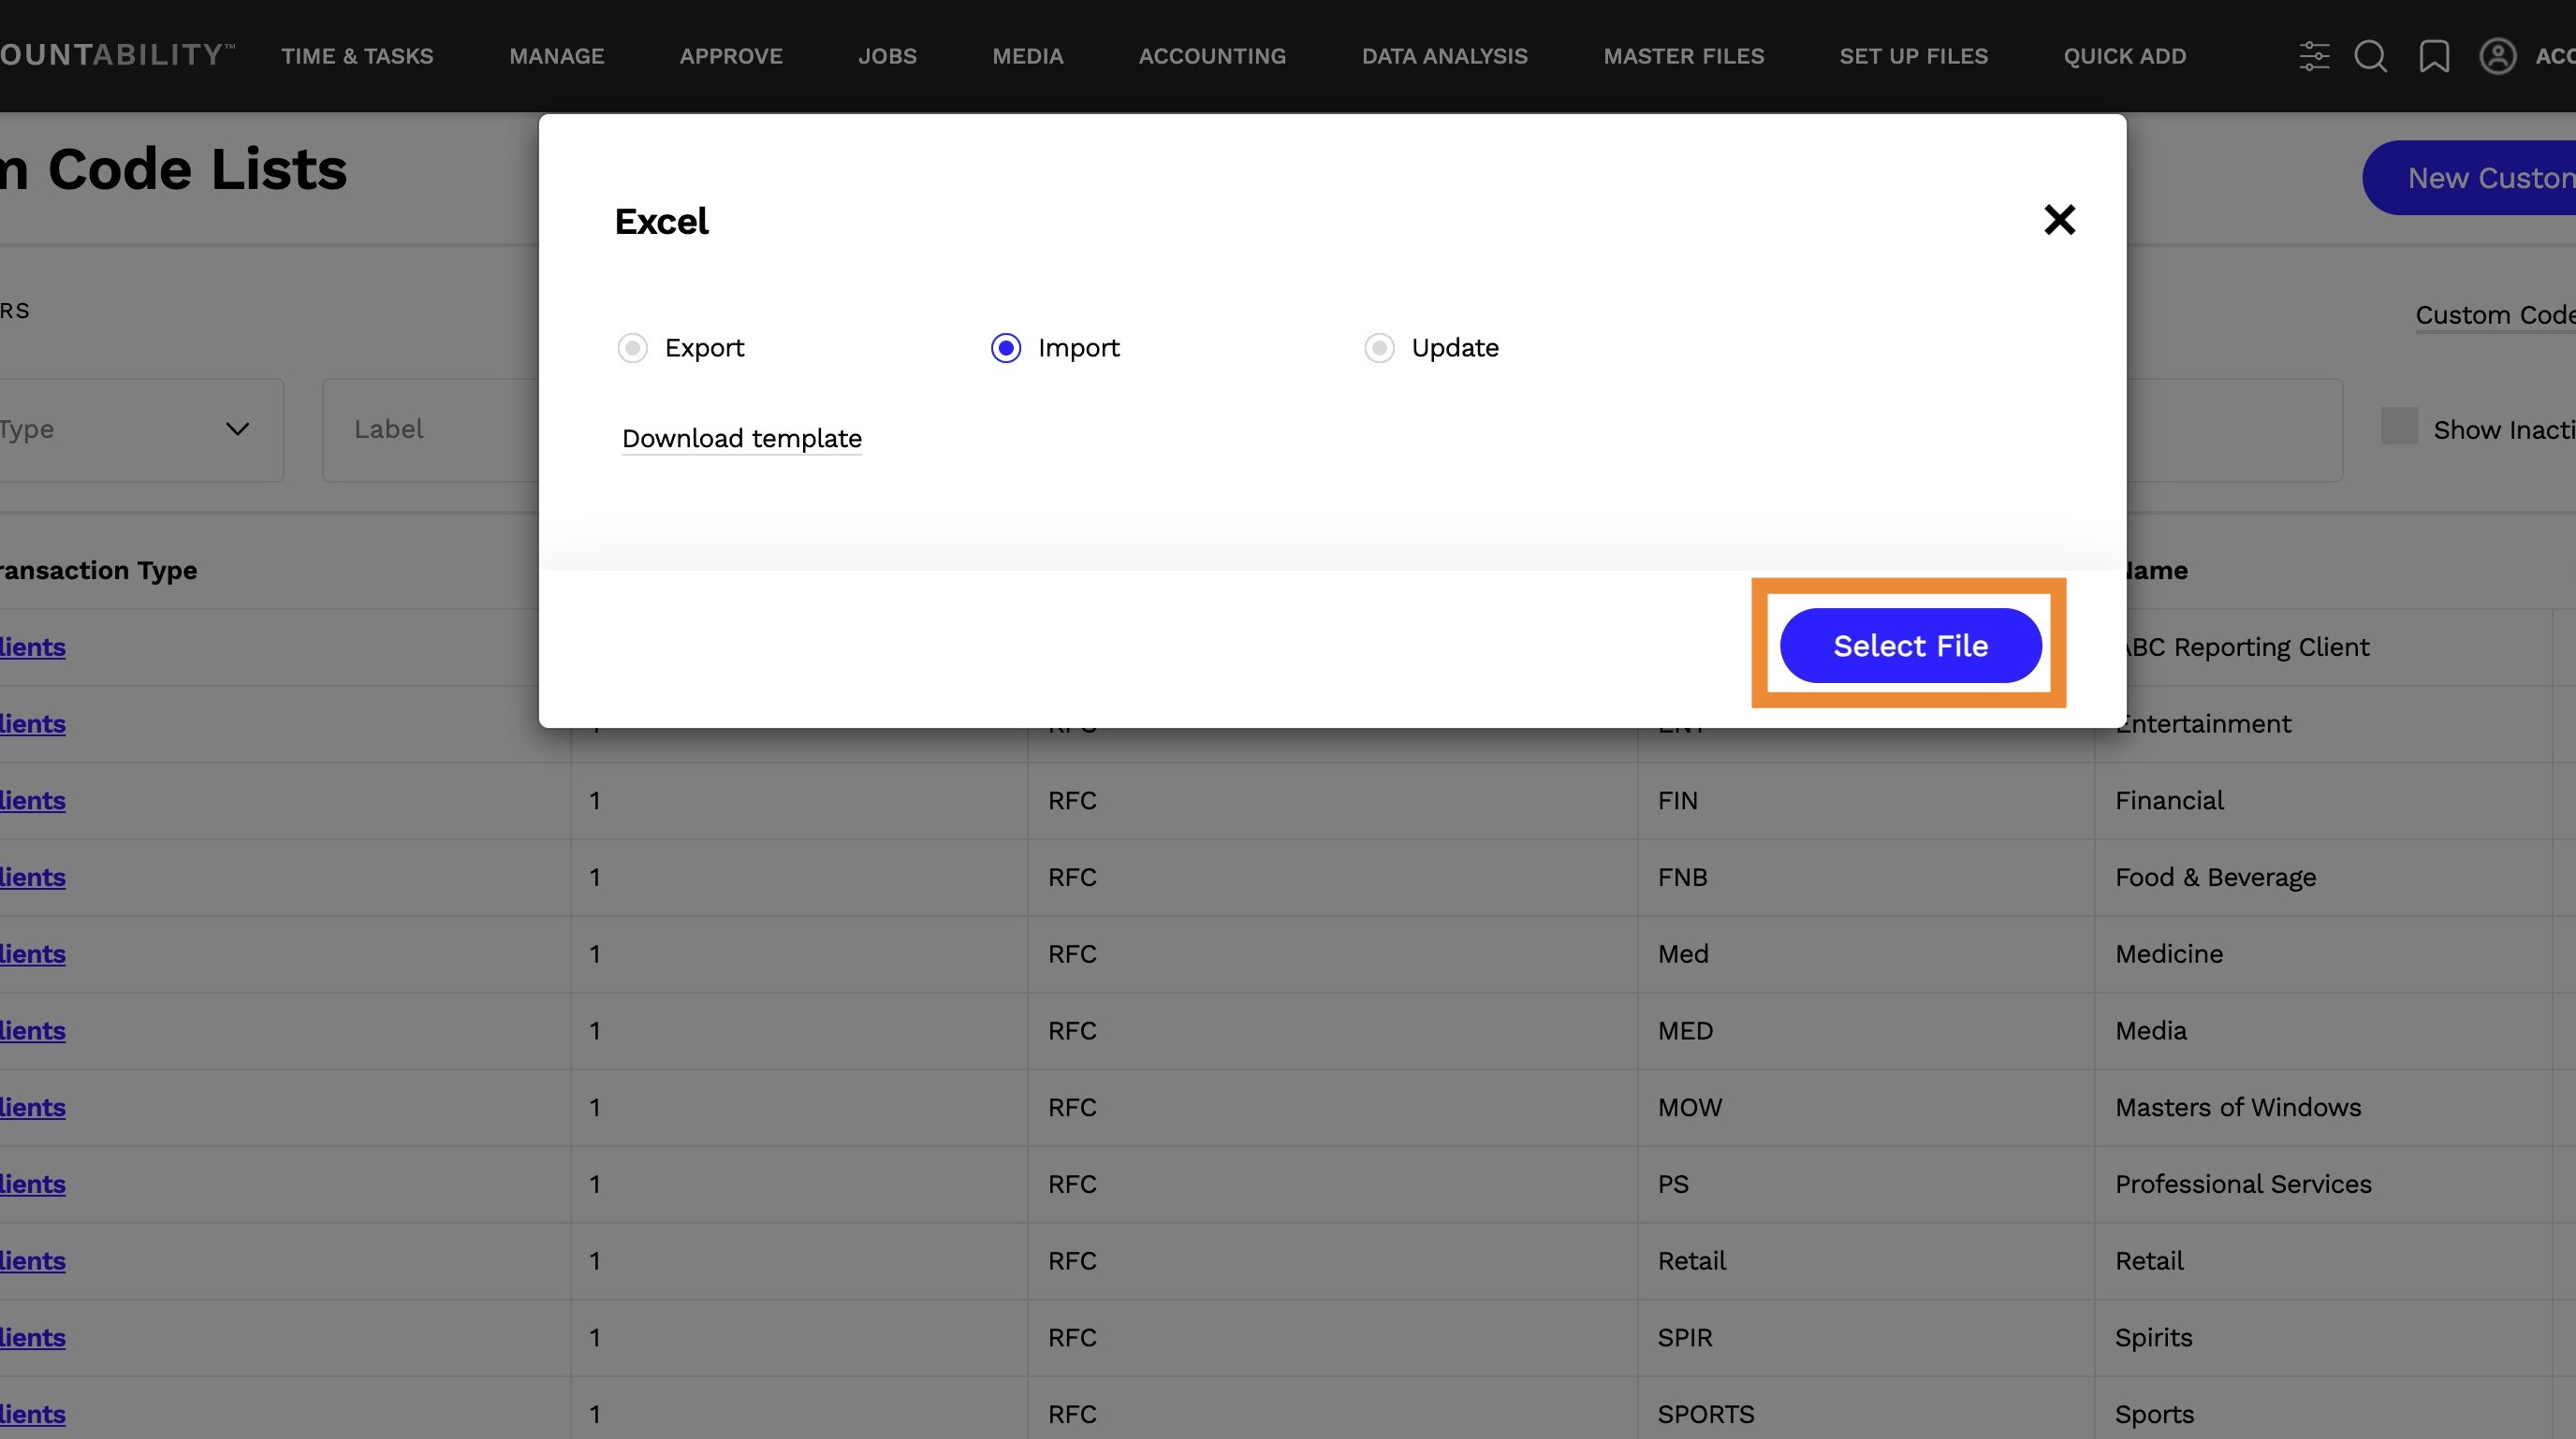Open the Time & Tasks menu

pos(357,56)
